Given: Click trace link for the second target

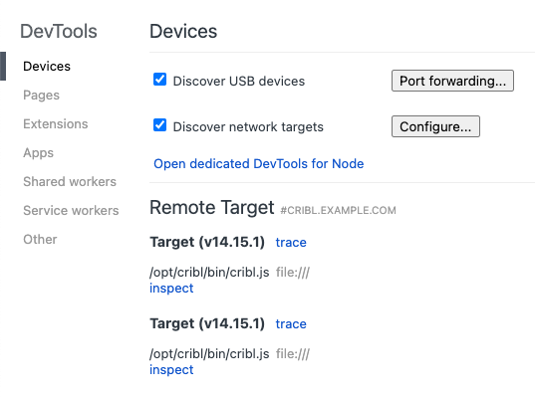Looking at the screenshot, I should (291, 323).
